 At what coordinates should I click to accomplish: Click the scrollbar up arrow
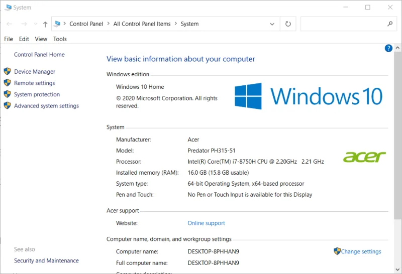397,48
